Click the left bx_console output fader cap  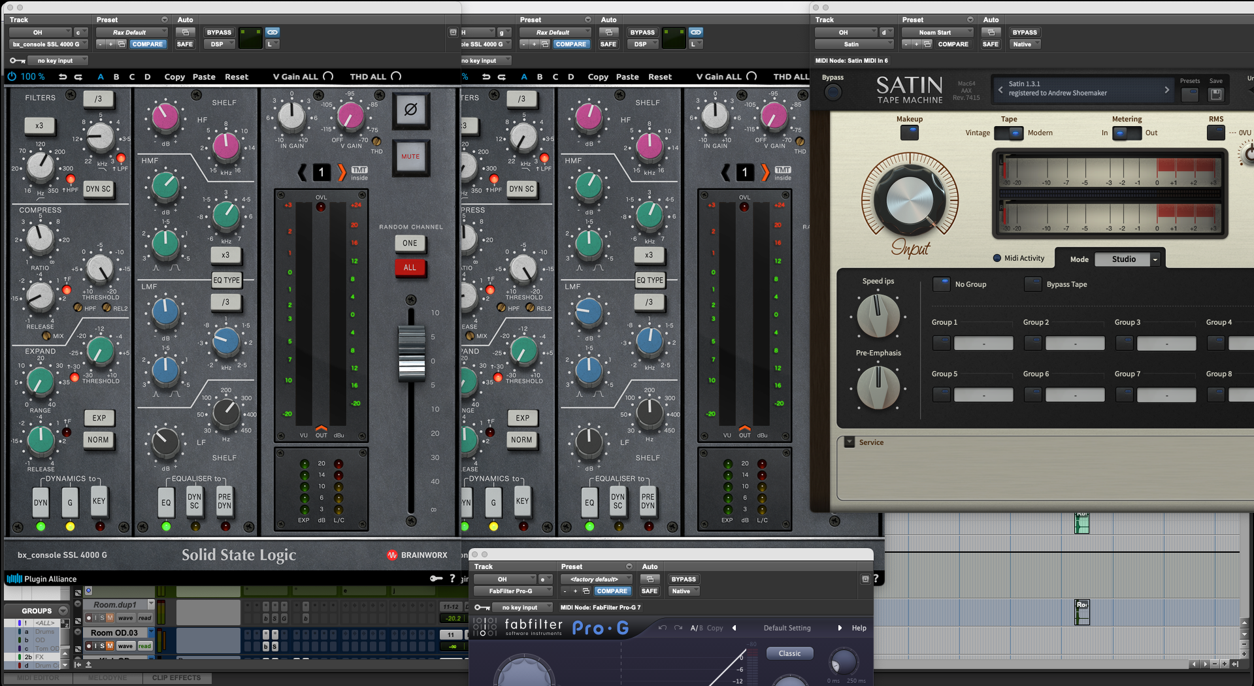pos(412,353)
